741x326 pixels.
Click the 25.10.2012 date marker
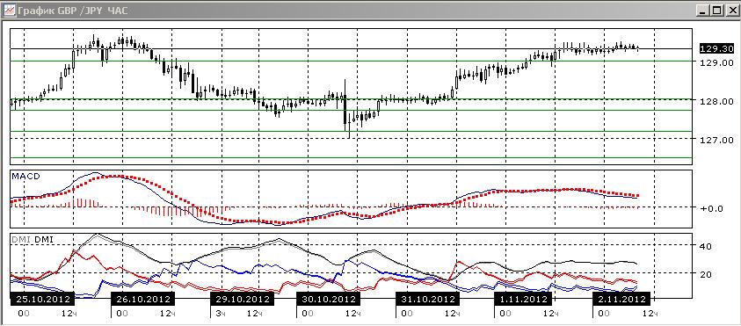(43, 299)
